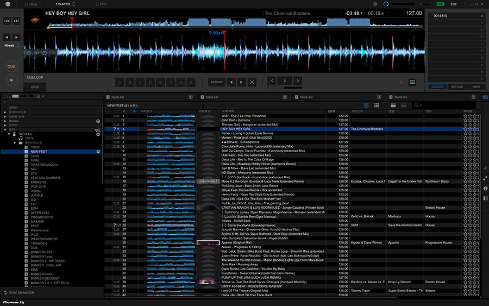This screenshot has width=489, height=306.
Task: Click the search reverse arrow button
Action: (x=7, y=37)
